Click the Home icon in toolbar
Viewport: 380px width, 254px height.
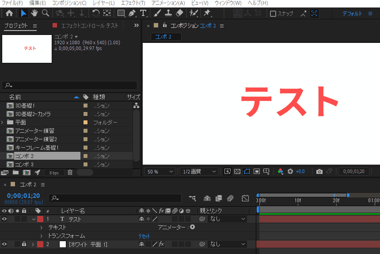click(x=9, y=13)
